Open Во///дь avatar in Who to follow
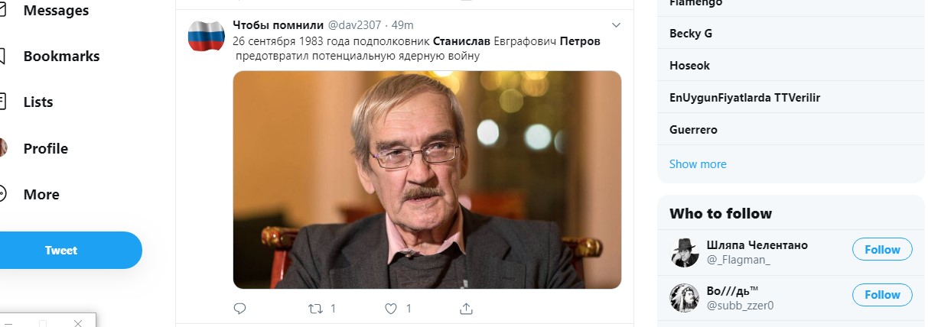Viewport: 928px width, 327px height. (685, 298)
